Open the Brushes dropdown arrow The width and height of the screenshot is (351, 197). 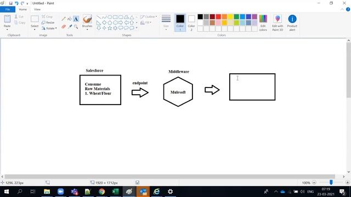point(87,30)
